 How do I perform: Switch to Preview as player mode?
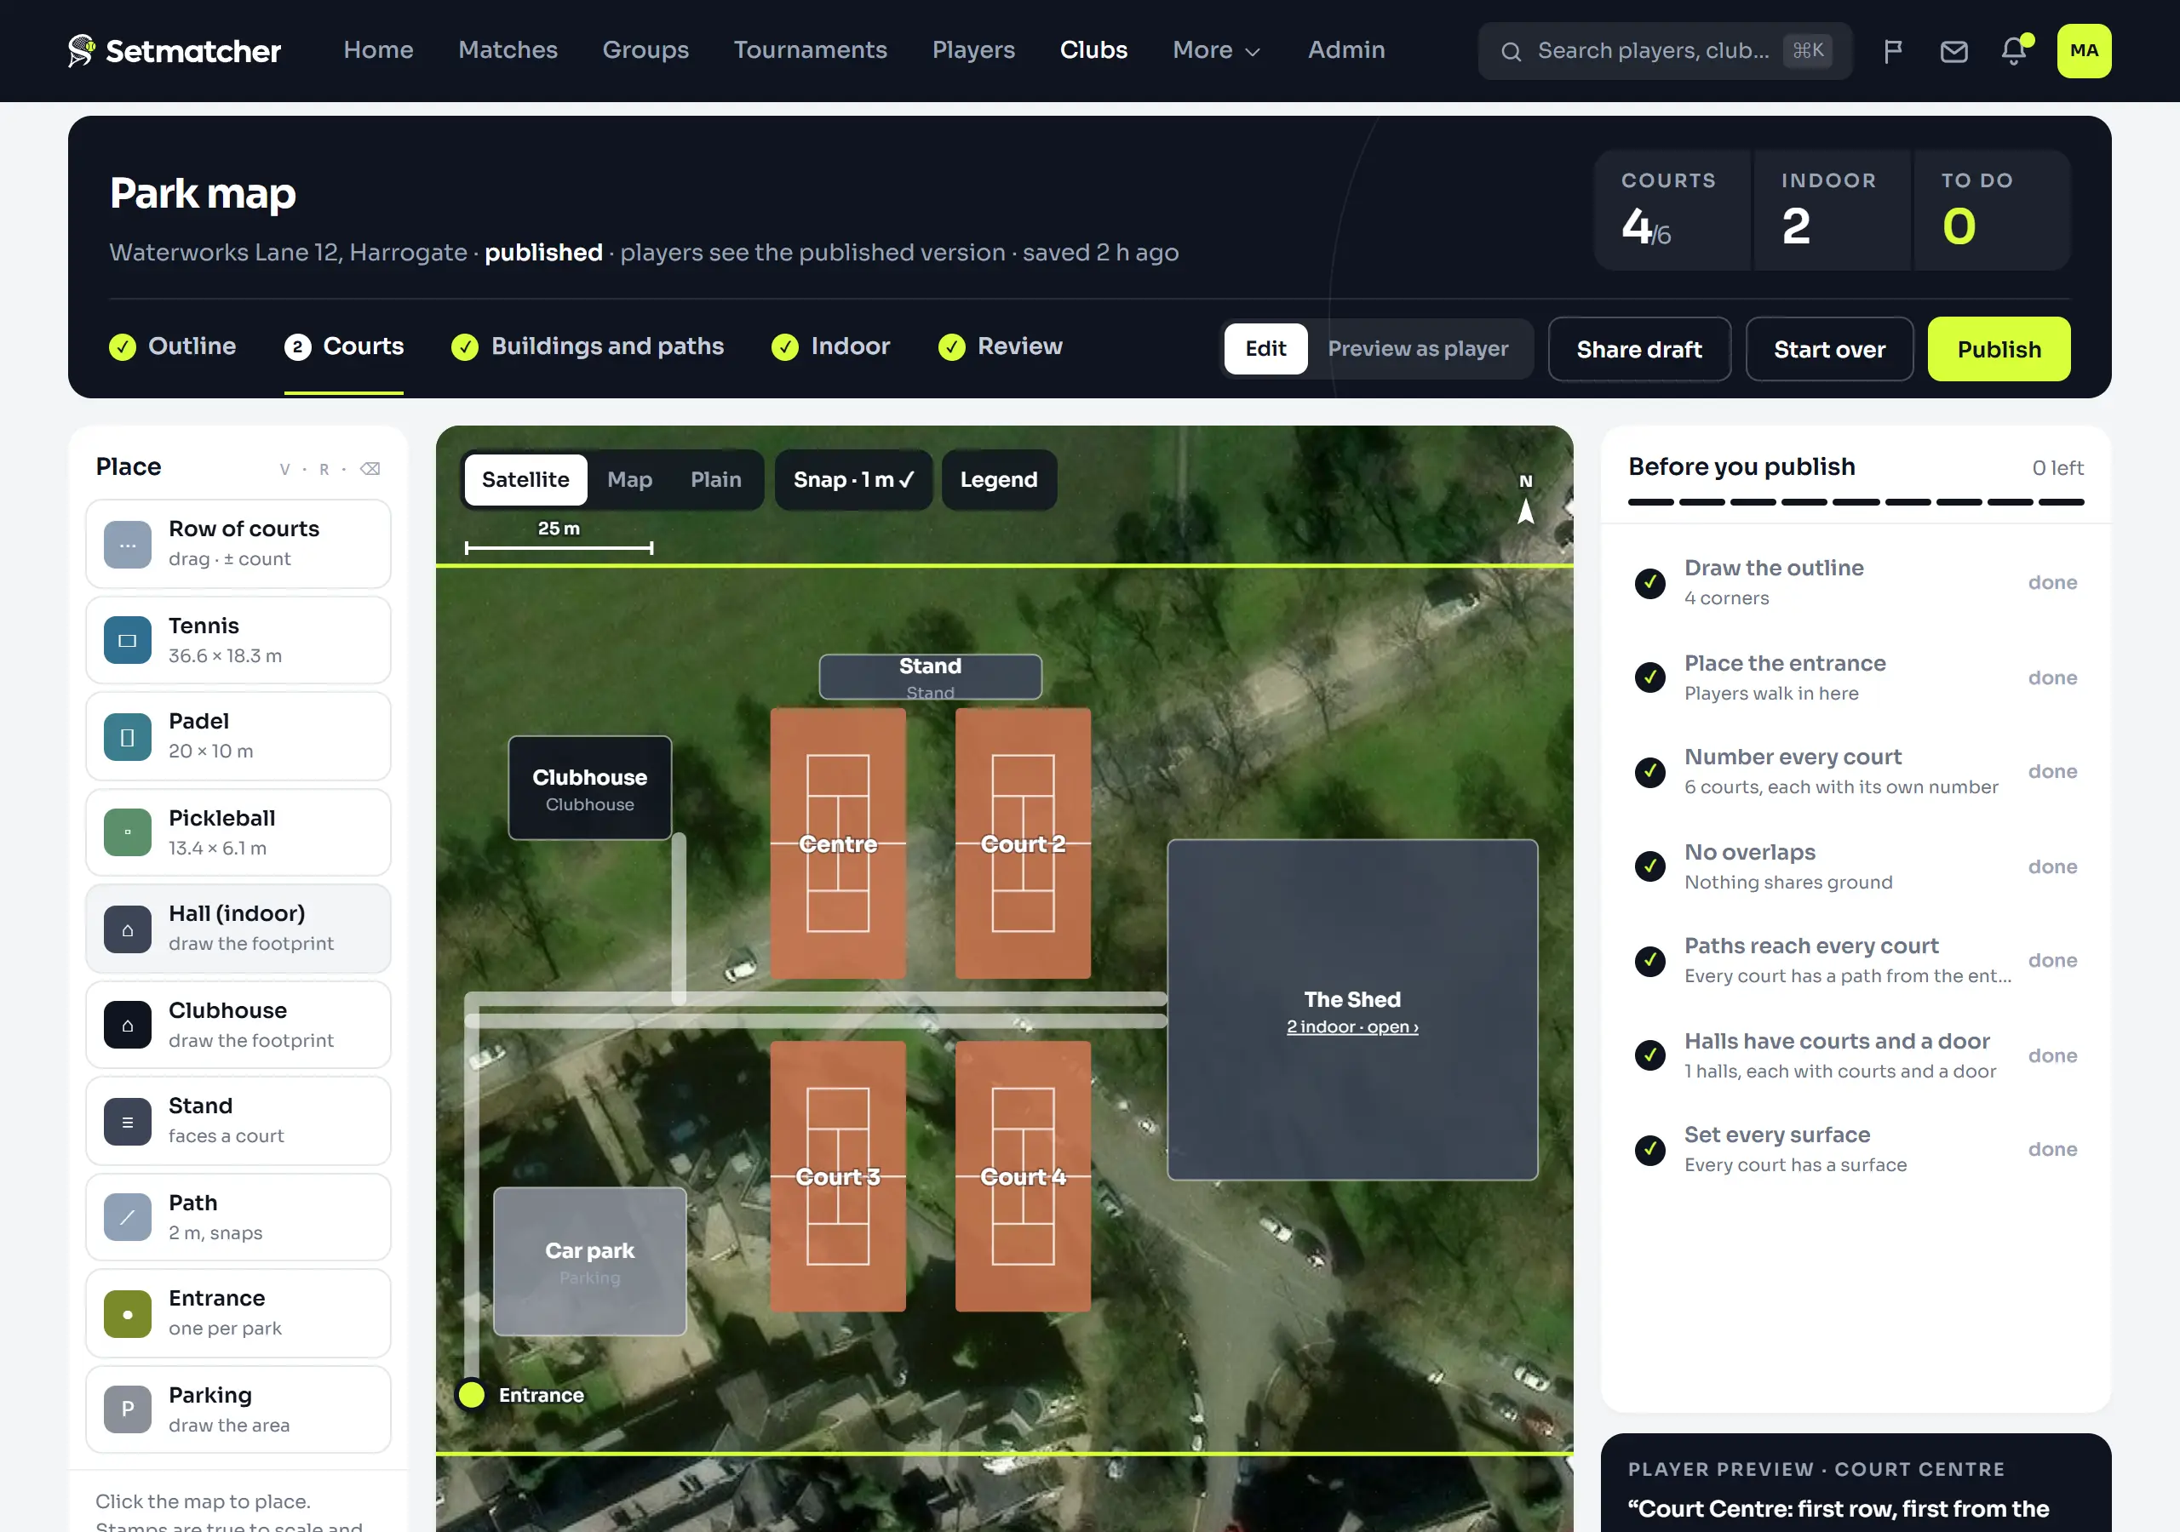coord(1417,348)
